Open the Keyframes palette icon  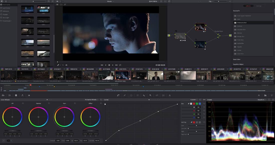pyautogui.click(x=259, y=95)
